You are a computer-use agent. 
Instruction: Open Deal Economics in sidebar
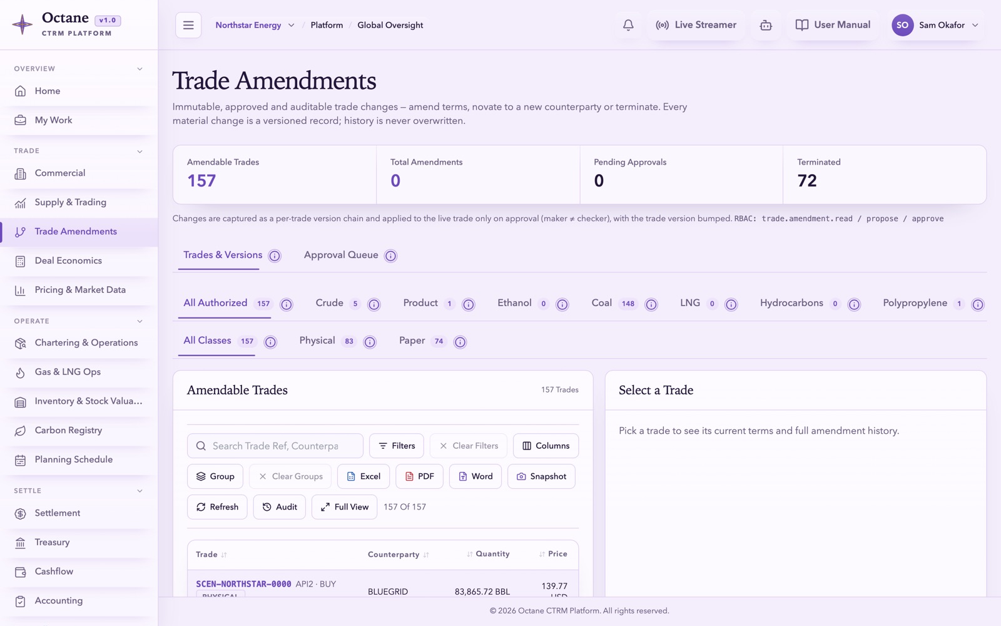point(79,261)
